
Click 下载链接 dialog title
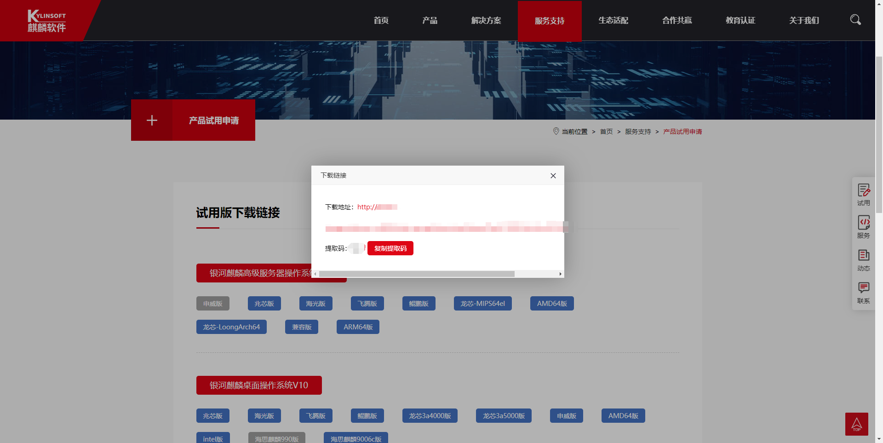[333, 176]
